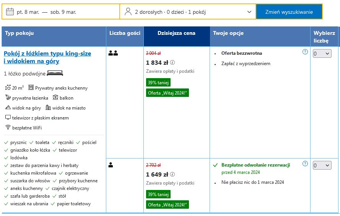Click help icon beside Oferta bezzwrotna
The image size is (340, 216).
pos(305,52)
